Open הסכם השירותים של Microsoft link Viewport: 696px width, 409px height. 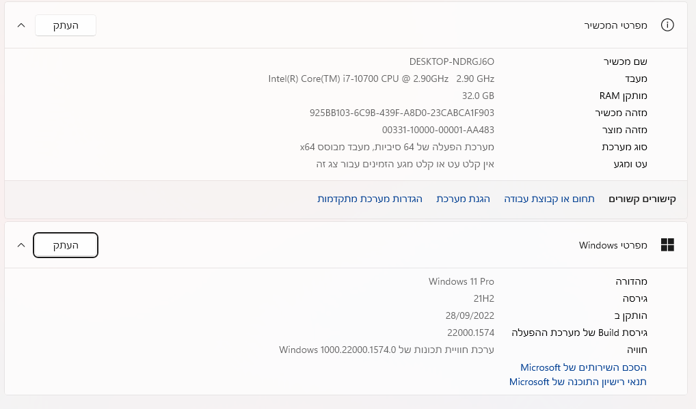[x=583, y=367]
